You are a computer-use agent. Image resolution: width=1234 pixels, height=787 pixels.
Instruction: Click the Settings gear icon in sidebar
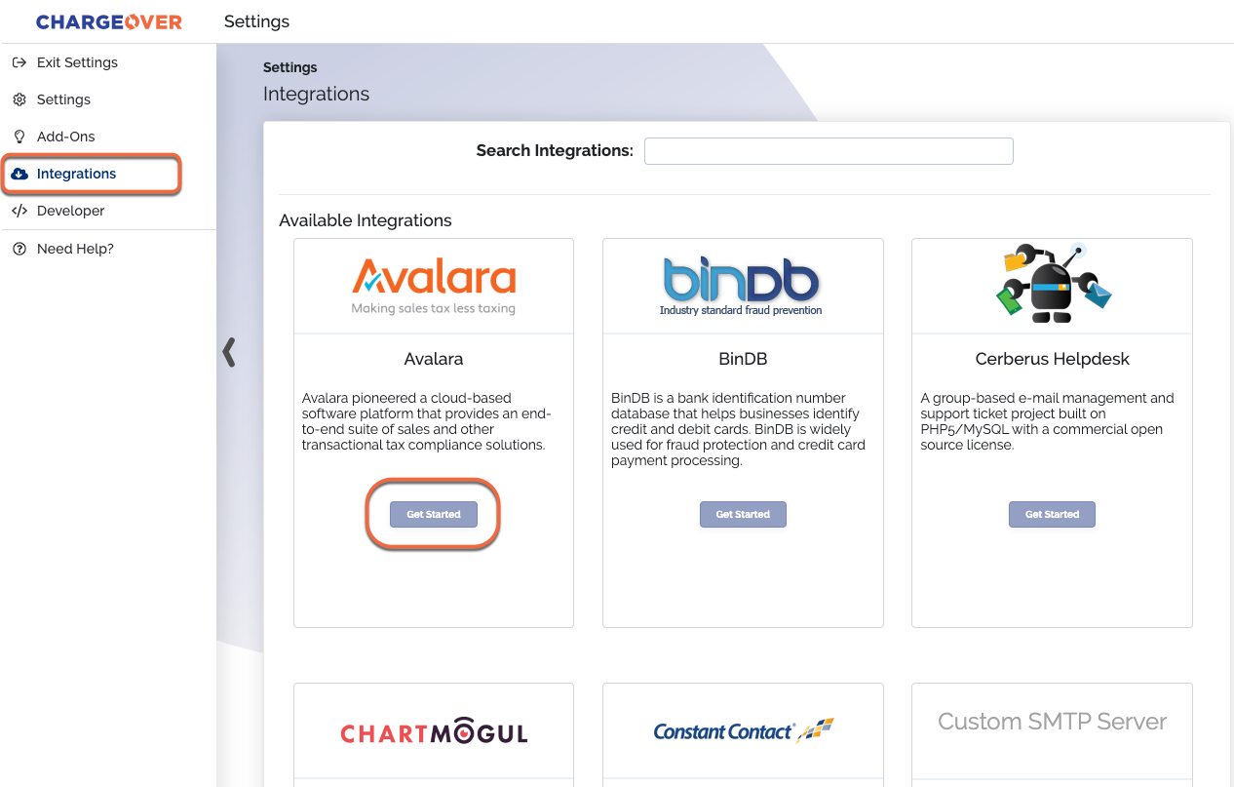pos(19,99)
